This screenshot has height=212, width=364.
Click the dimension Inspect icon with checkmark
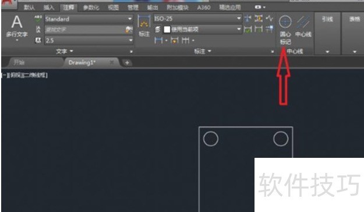click(x=248, y=29)
